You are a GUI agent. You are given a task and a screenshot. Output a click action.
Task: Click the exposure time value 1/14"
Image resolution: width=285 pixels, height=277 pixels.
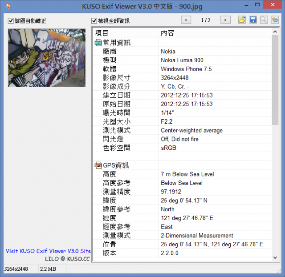[x=167, y=113]
